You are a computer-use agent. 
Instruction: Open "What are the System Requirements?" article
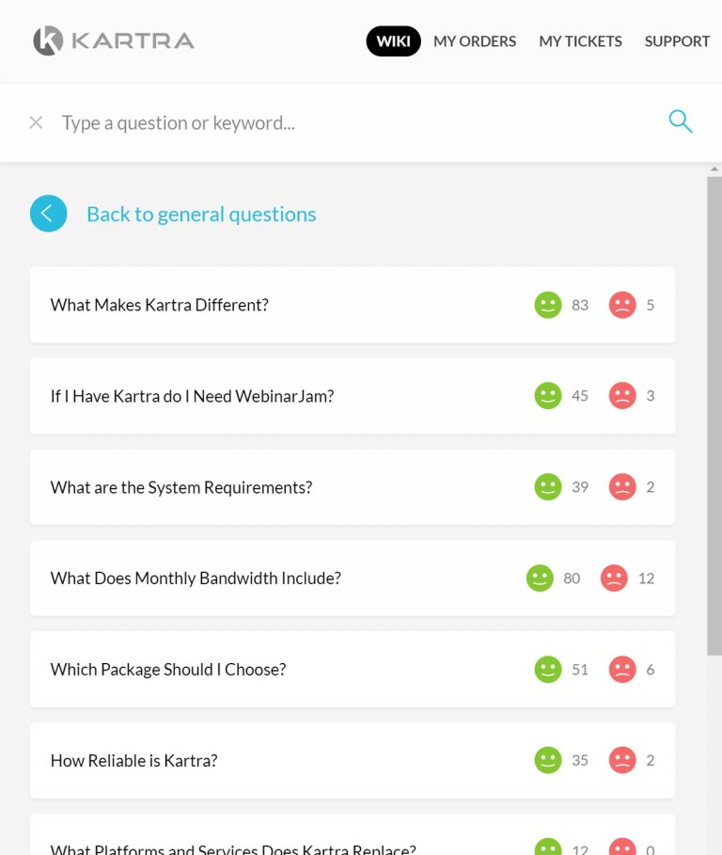[181, 487]
